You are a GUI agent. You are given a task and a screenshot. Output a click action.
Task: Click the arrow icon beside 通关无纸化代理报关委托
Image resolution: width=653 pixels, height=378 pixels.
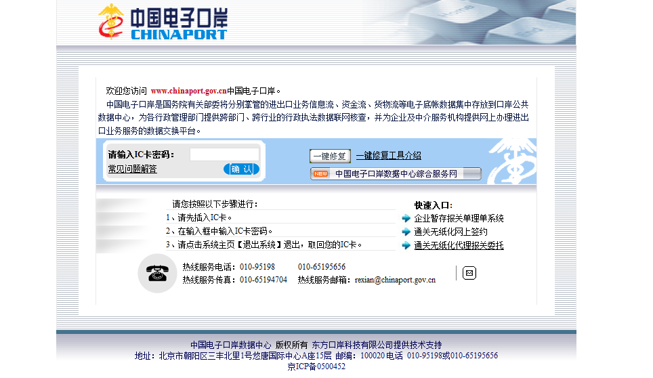click(406, 245)
